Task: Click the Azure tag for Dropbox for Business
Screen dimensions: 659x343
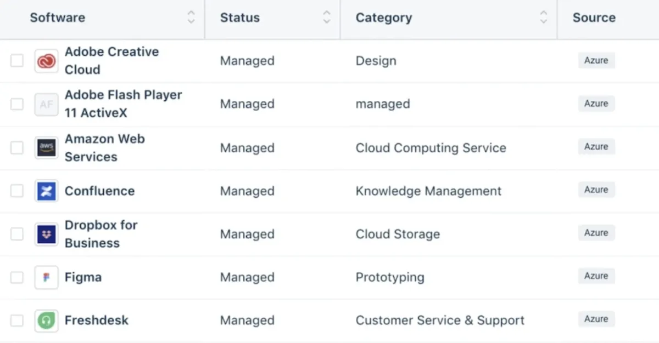Action: pos(596,233)
